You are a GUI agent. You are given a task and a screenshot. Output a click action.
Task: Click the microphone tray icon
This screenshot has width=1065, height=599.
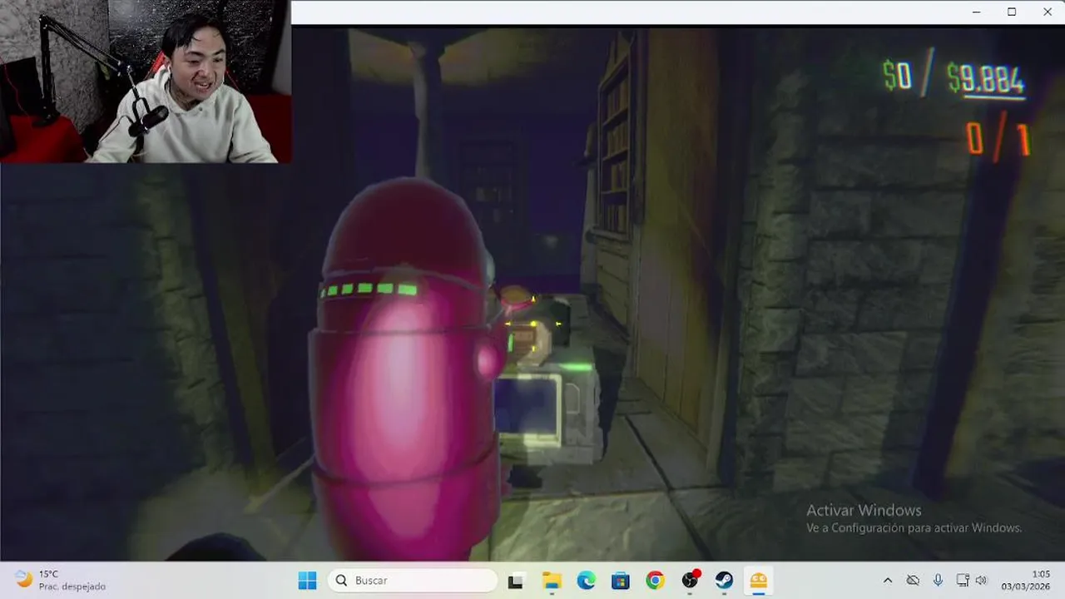938,581
